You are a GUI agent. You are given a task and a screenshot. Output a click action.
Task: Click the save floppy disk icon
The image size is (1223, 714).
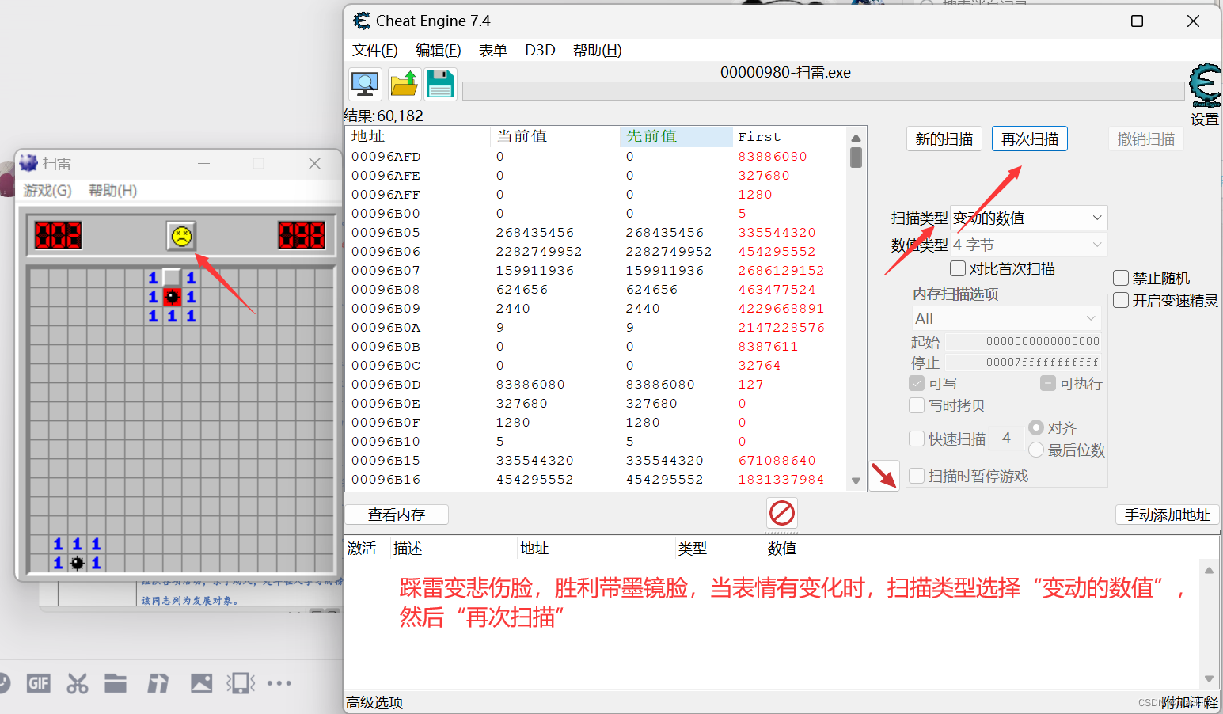(440, 84)
